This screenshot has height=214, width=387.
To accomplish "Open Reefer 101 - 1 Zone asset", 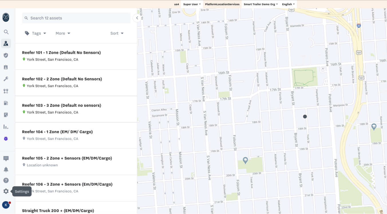I will 76,56.
